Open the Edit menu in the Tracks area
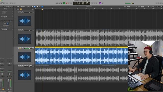 pyautogui.click(x=18, y=7)
